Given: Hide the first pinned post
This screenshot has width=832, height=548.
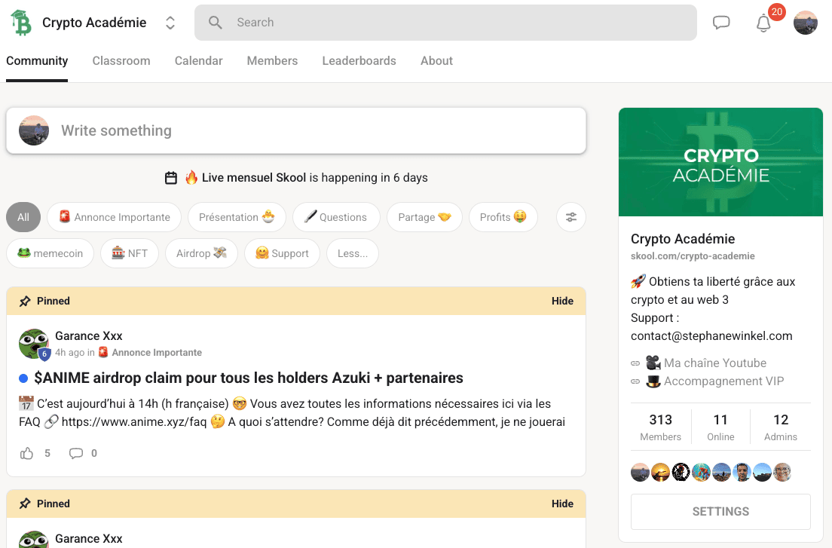Looking at the screenshot, I should click(562, 301).
